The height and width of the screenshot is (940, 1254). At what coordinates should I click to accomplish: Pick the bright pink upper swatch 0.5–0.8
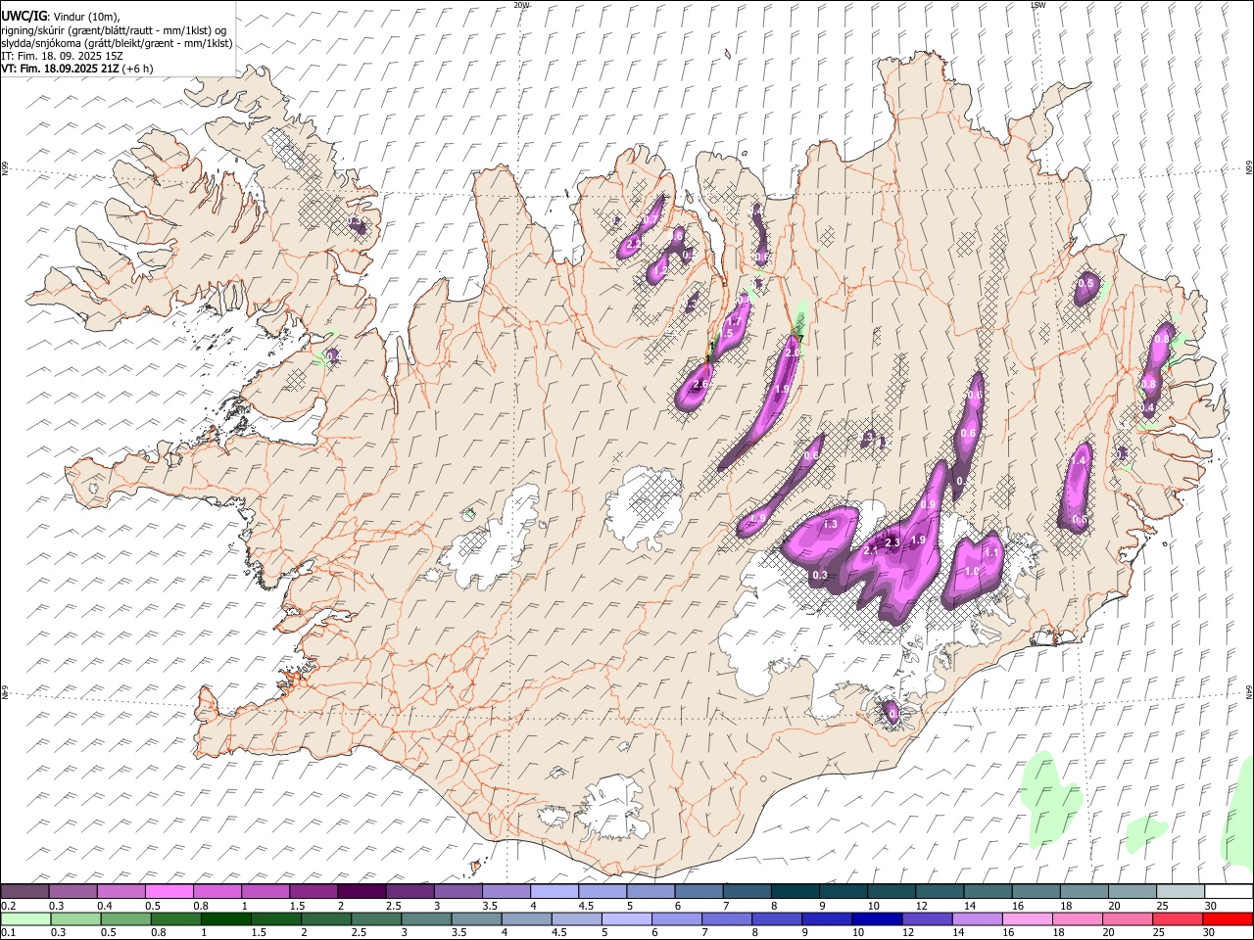pos(169,891)
